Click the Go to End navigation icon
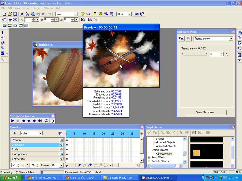242x181 pixels. pyautogui.click(x=40, y=121)
